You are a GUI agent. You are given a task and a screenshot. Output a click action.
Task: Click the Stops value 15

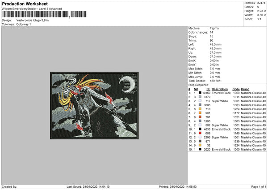211,37
